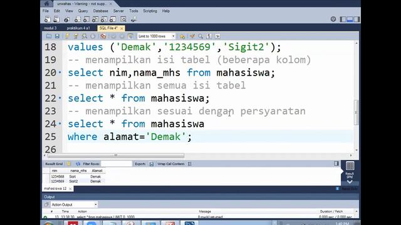Screen dimensions: 401x225
Task: Switch to the modul 3 tab
Action: 50,28
